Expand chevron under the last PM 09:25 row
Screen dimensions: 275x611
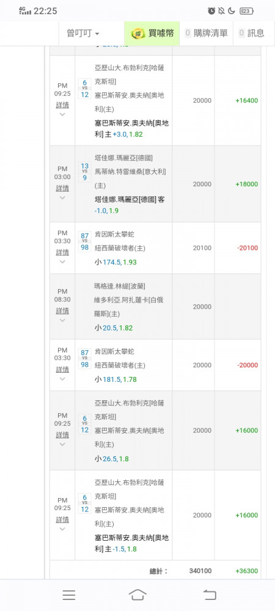[x=62, y=529]
